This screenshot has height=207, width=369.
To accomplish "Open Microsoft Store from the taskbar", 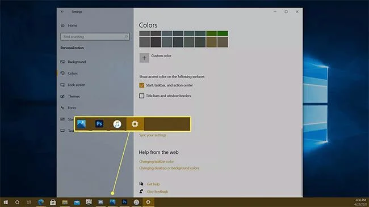I will 53,202.
